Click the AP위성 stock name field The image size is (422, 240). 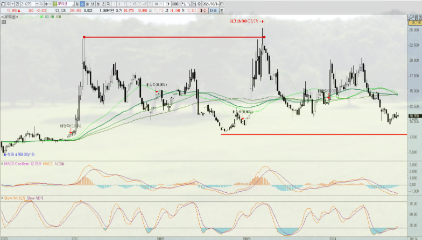[x=65, y=4]
